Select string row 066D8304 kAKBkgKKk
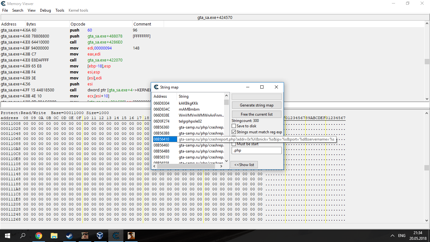This screenshot has height=242, width=430. coord(188,103)
